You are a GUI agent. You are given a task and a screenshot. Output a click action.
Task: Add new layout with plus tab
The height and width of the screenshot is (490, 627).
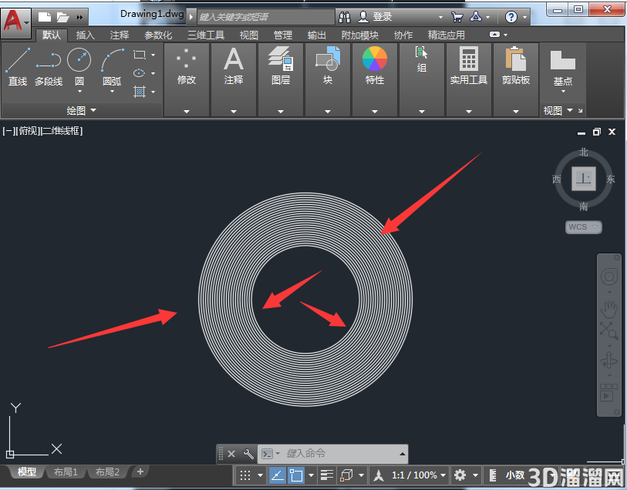pos(140,472)
